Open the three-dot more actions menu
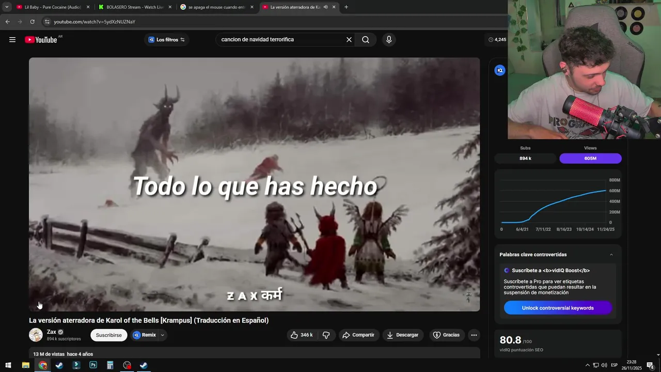 [x=474, y=335]
